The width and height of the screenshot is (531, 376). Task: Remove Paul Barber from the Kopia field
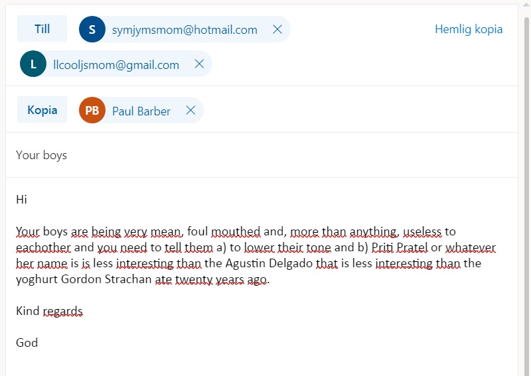tap(190, 110)
